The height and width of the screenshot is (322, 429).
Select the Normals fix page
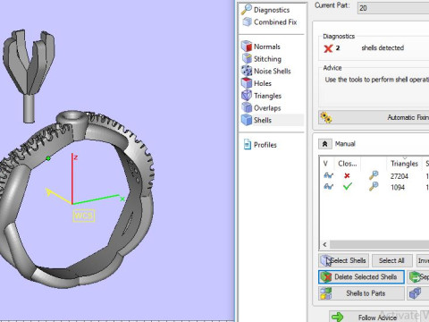tap(261, 47)
